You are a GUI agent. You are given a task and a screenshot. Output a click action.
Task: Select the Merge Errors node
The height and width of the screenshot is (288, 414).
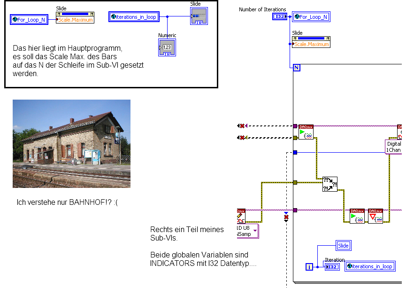coord(330,184)
